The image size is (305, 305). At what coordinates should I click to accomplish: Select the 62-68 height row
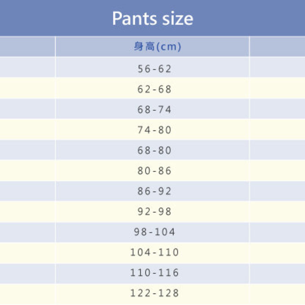coord(154,89)
